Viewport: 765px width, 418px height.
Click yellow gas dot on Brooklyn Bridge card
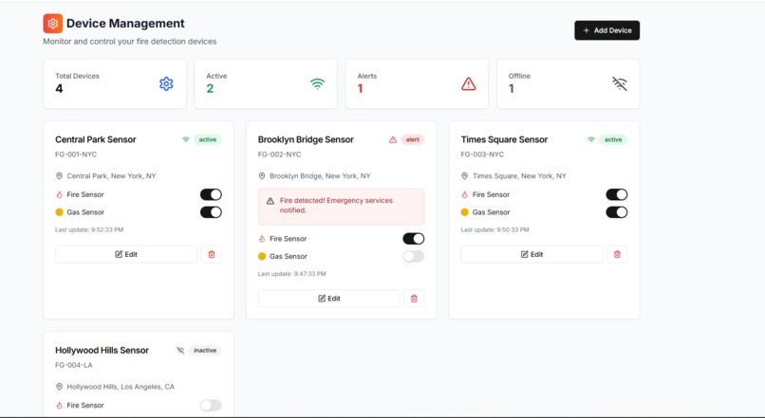[x=262, y=256]
